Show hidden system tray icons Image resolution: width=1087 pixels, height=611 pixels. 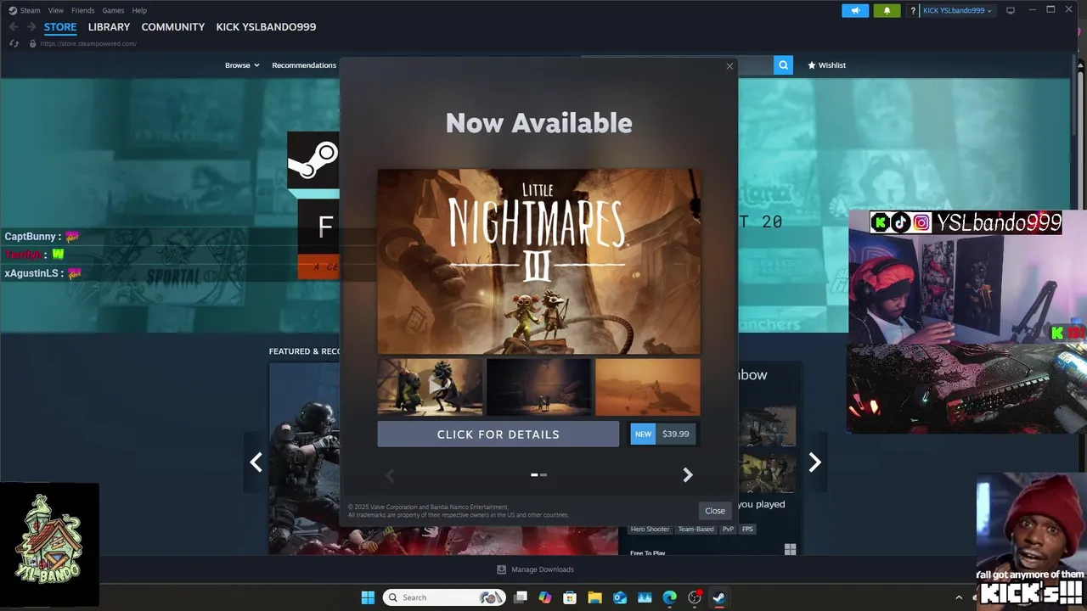tap(959, 597)
